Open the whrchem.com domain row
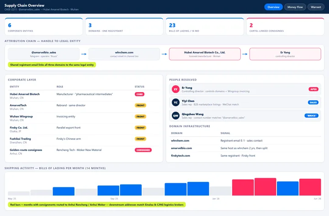 [x=245, y=141]
